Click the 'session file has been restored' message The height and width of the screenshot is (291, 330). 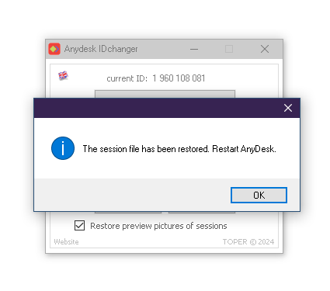179,149
